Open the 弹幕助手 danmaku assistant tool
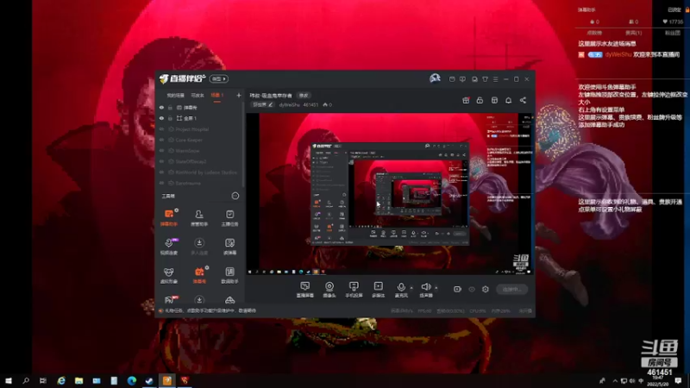Image resolution: width=690 pixels, height=388 pixels. (169, 217)
